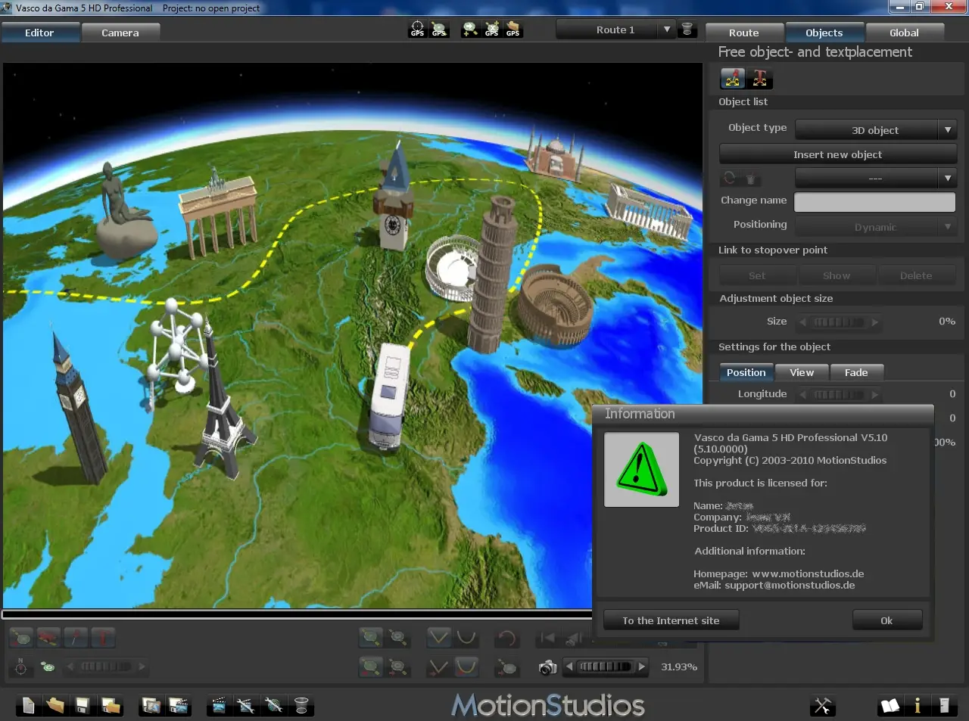Viewport: 969px width, 721px height.
Task: Click into the Change name text field
Action: tap(874, 202)
